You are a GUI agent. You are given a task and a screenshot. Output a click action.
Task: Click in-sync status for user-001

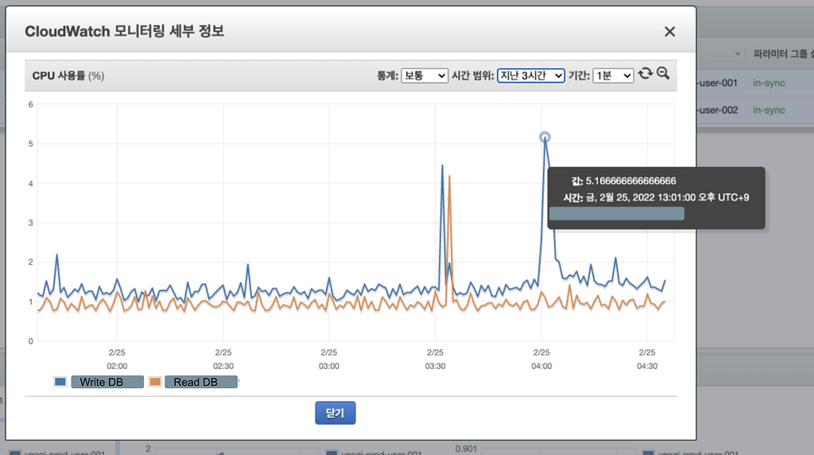(x=769, y=83)
